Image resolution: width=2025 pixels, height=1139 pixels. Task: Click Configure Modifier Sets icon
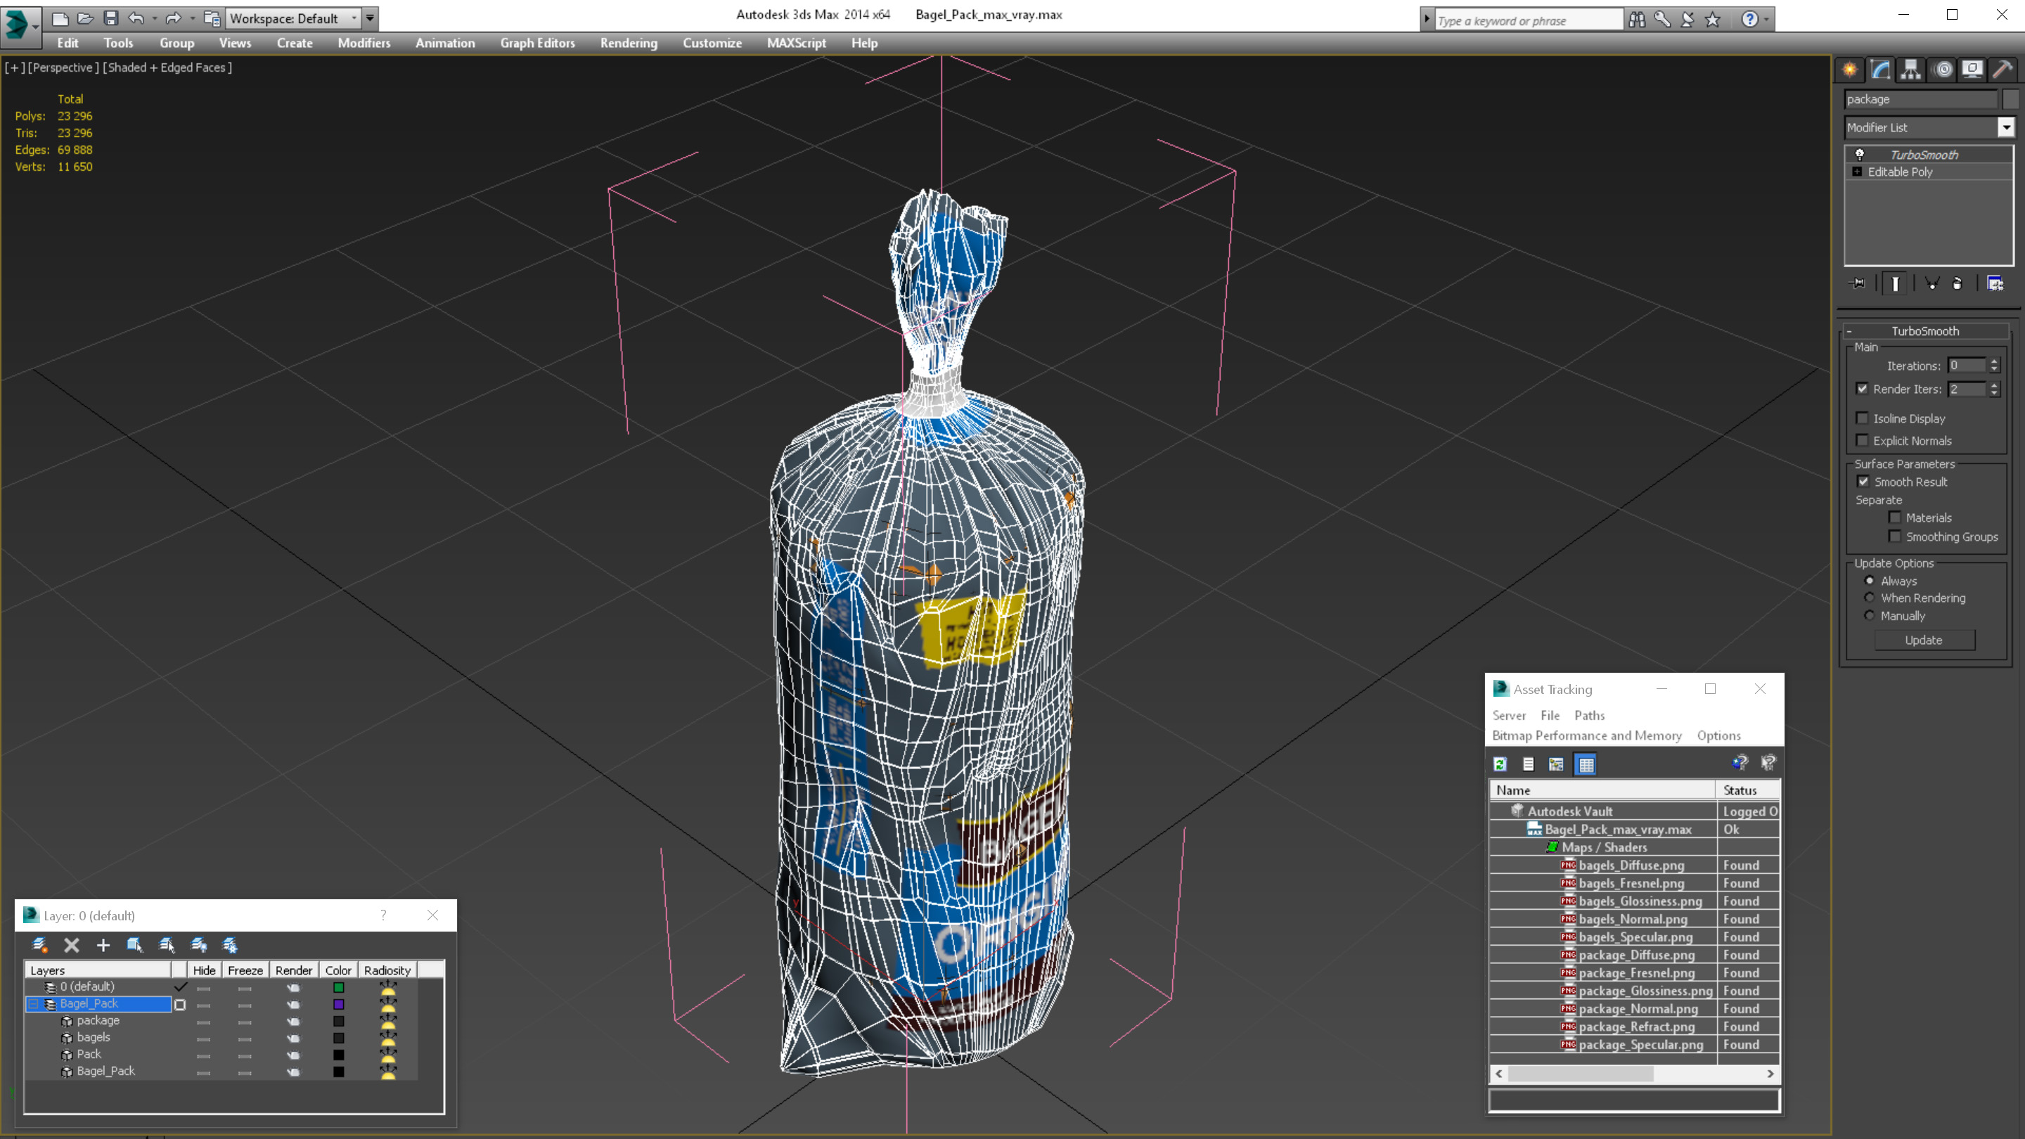coord(1995,284)
